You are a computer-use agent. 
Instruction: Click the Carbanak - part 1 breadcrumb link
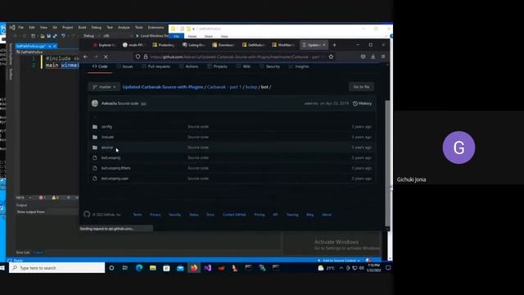tap(224, 87)
